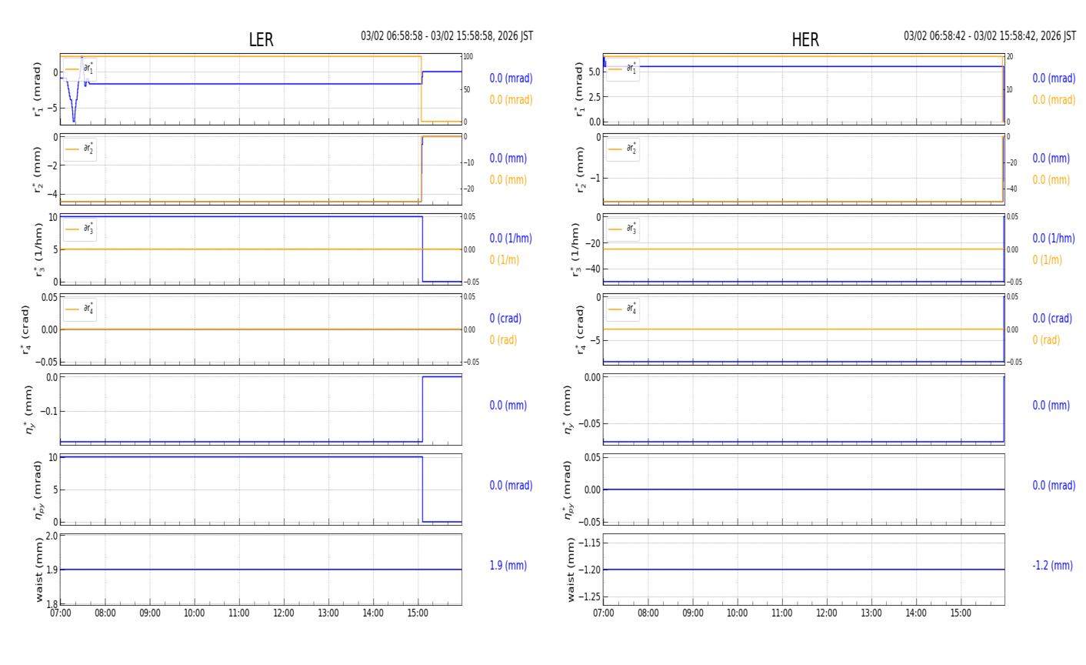Screen dimensions: 1086x665
Task: Click the ∂r1* legend entry in LER
Action: point(79,69)
